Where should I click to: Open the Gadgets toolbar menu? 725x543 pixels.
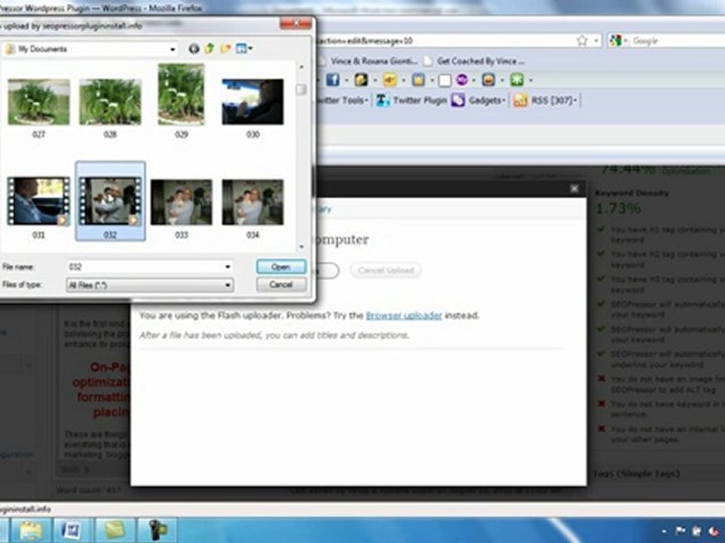pyautogui.click(x=478, y=100)
